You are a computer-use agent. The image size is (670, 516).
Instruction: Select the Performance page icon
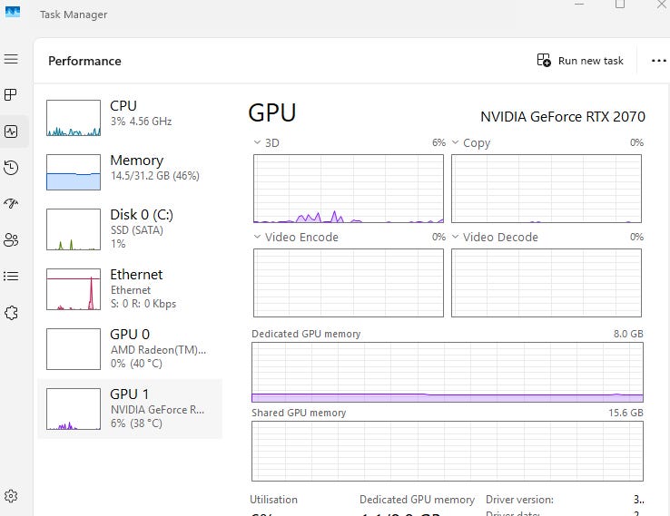[11, 131]
